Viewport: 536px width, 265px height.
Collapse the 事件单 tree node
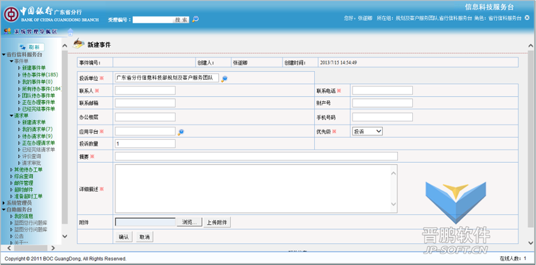[x=11, y=61]
